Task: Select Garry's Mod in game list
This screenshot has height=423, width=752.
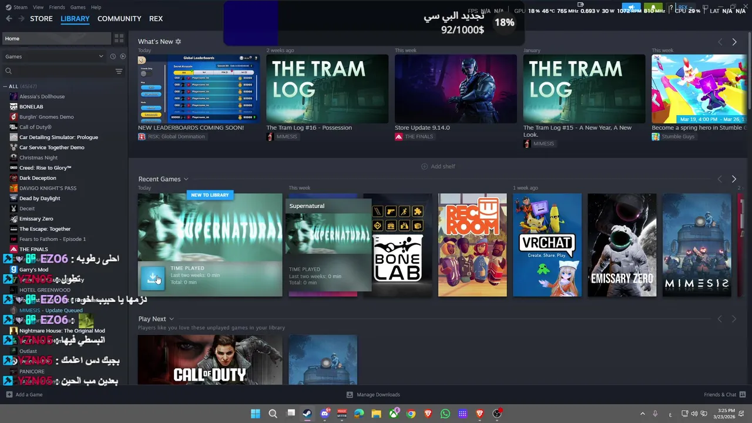Action: coord(33,270)
